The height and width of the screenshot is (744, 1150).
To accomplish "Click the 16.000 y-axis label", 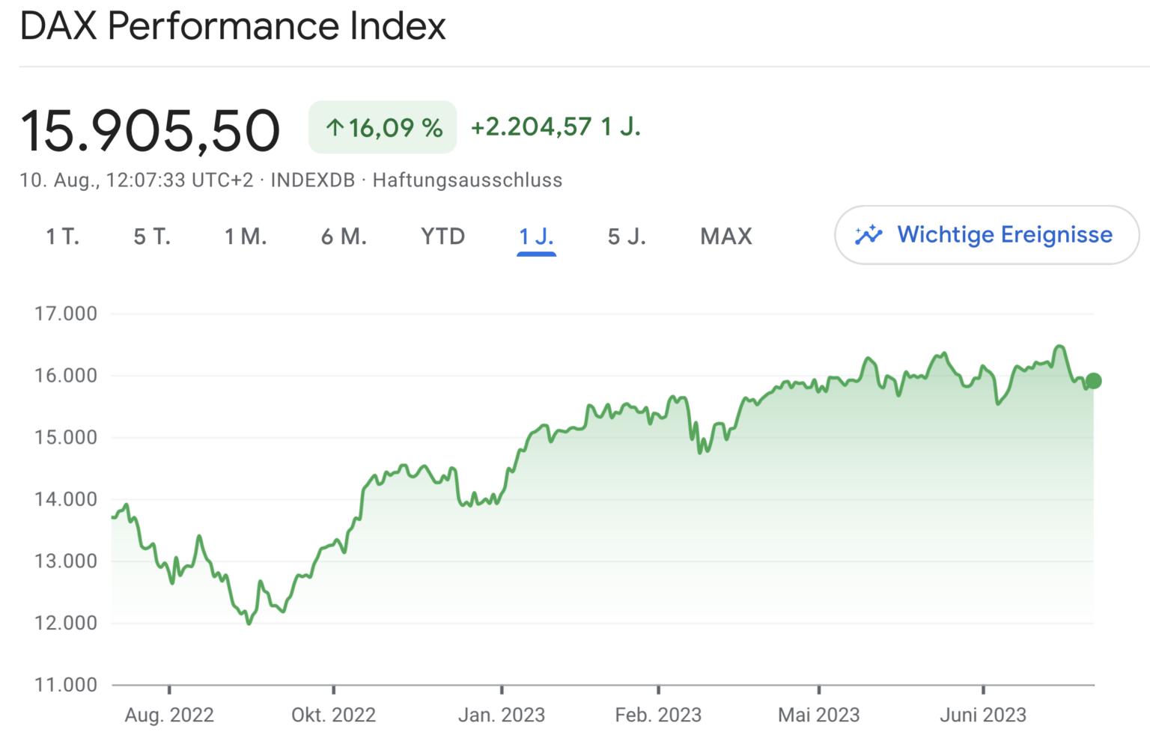I will tap(66, 376).
